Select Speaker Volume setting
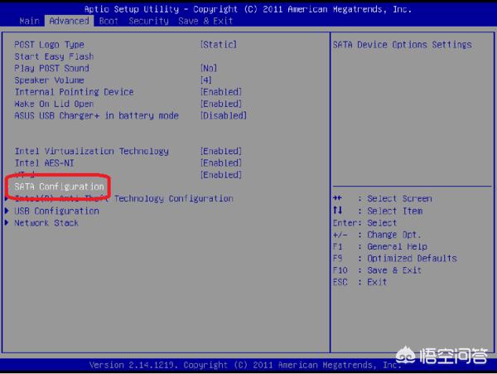 click(49, 80)
